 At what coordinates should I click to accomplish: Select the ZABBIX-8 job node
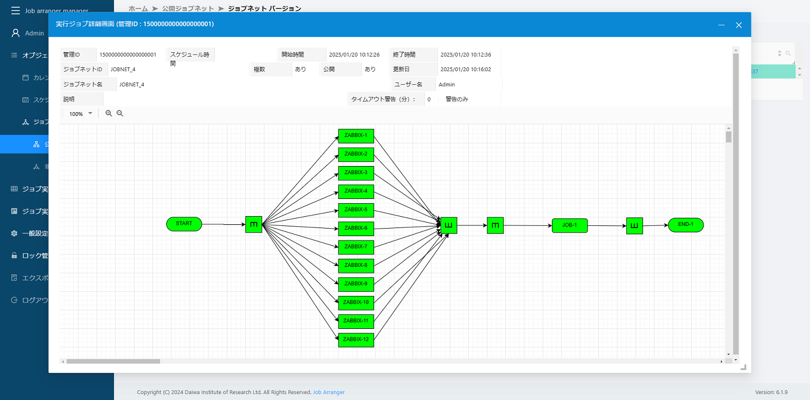click(356, 266)
